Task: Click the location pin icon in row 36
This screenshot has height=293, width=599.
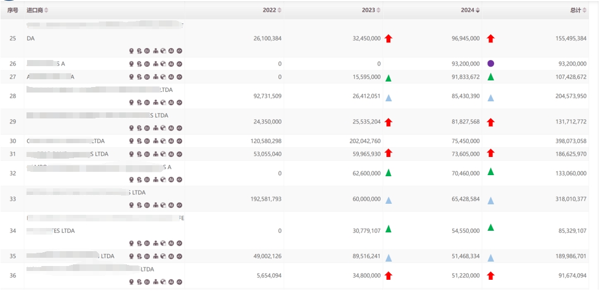Action: [131, 282]
